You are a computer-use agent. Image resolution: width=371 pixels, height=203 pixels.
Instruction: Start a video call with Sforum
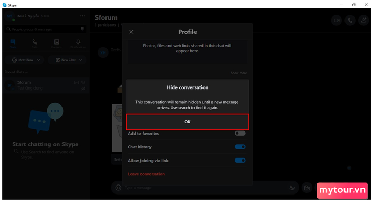pyautogui.click(x=337, y=20)
